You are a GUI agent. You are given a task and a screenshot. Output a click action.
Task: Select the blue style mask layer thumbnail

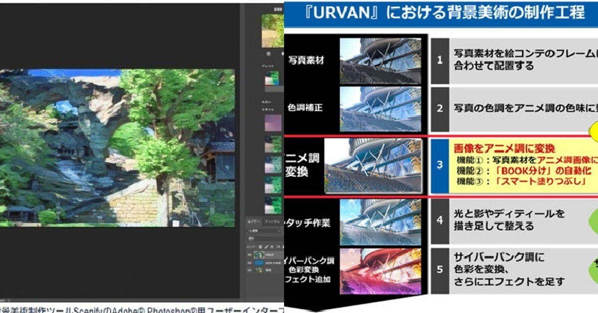[x=259, y=263]
